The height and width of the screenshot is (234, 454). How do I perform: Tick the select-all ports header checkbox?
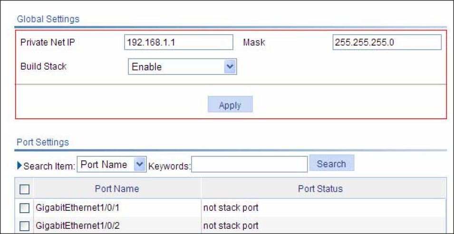tap(24, 189)
